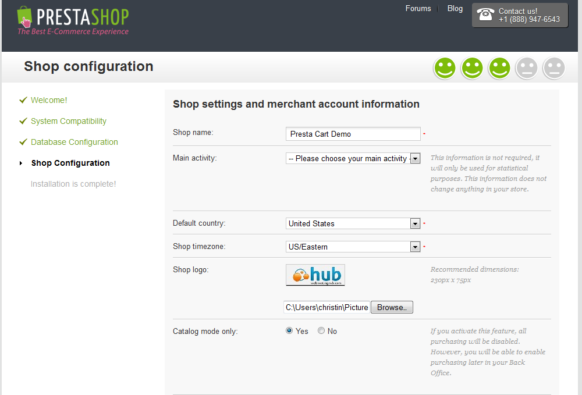The image size is (582, 395).
Task: Open the Blog link in the header
Action: tap(455, 9)
